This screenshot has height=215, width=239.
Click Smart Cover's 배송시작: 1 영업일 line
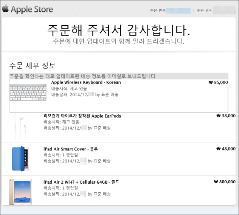click(61, 155)
